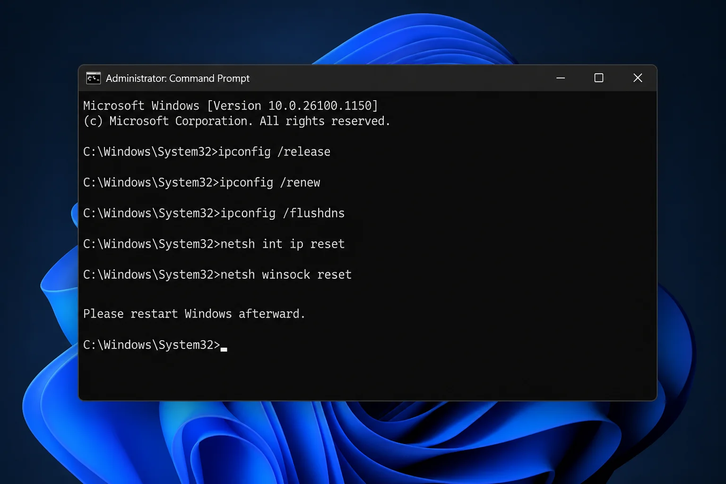Viewport: 726px width, 484px height.
Task: Click the 'ipconfig /flushdns' command line
Action: (x=214, y=214)
